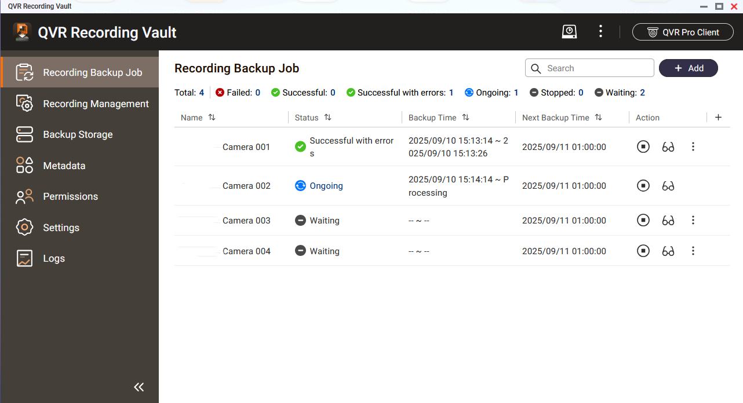The image size is (743, 403).
Task: Filter jobs by Ongoing count
Action: point(491,93)
